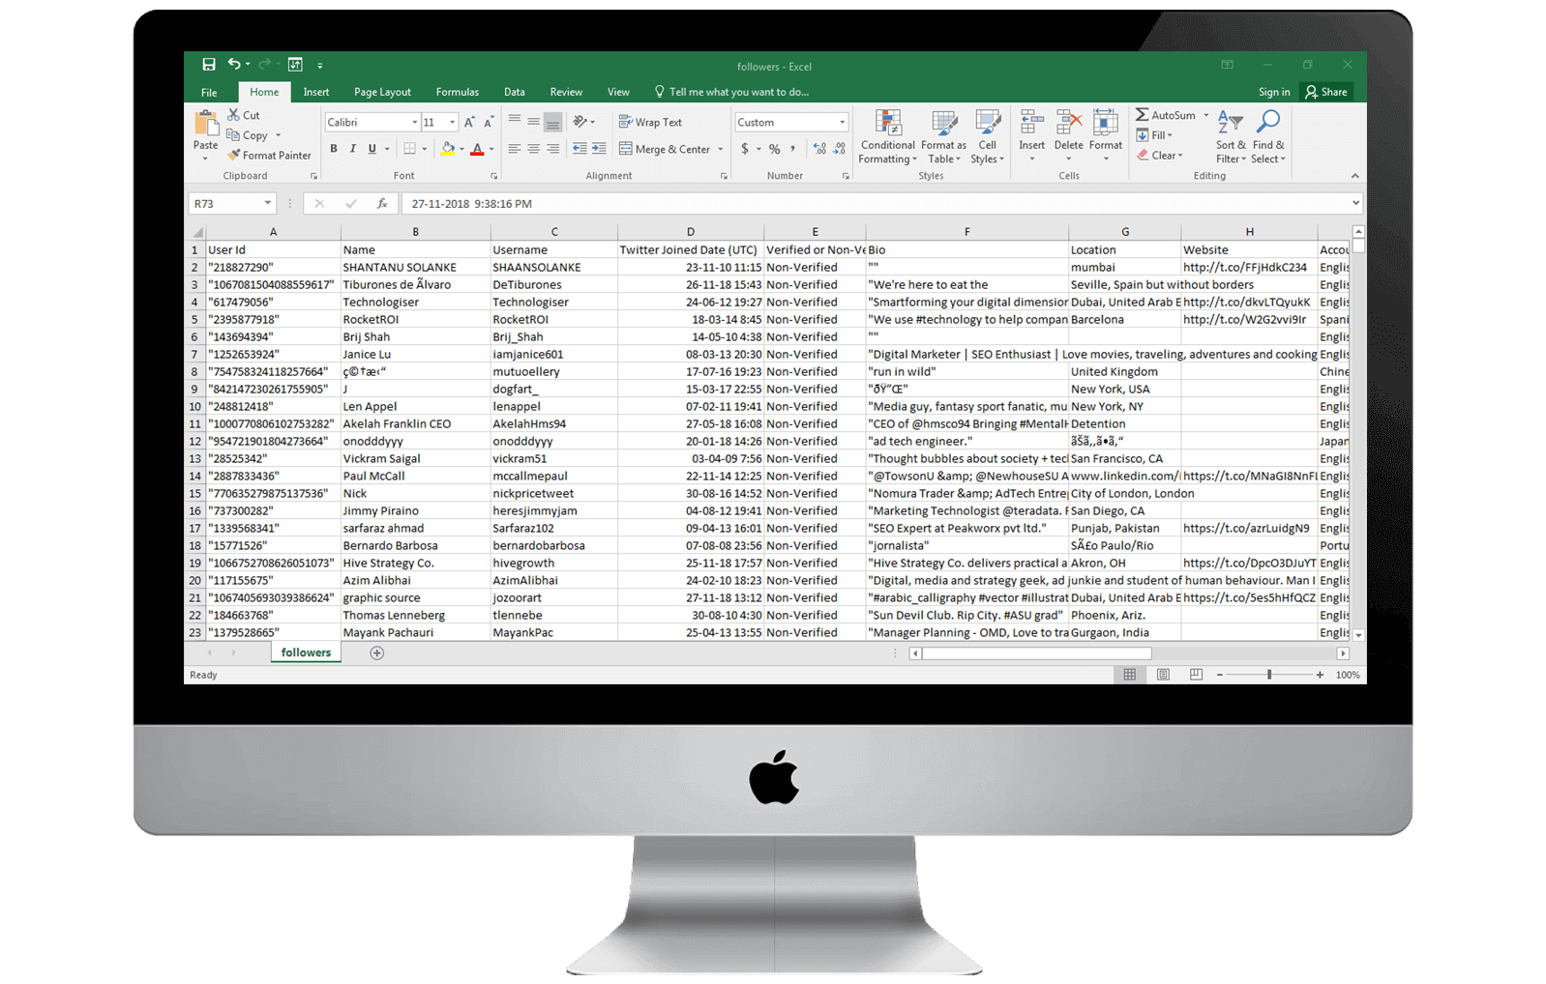Click Merge & Center button
The height and width of the screenshot is (984, 1546).
point(665,149)
